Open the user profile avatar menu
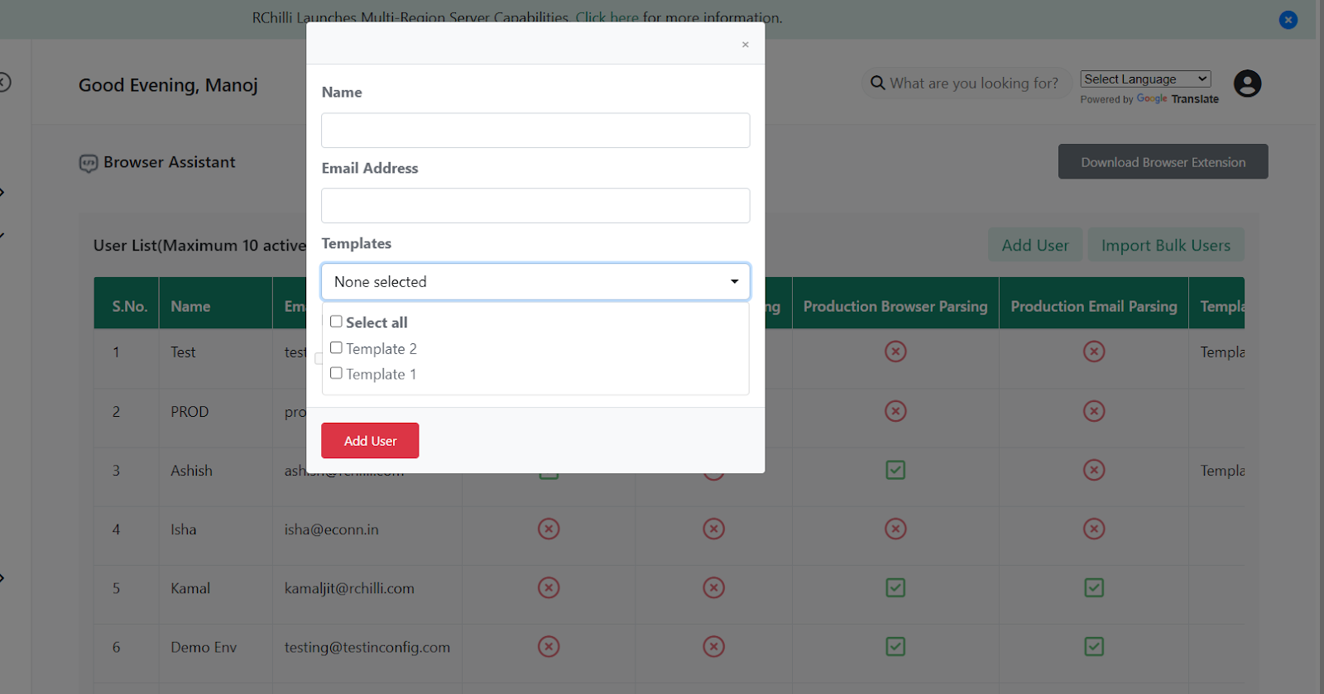This screenshot has height=694, width=1324. pos(1247,84)
